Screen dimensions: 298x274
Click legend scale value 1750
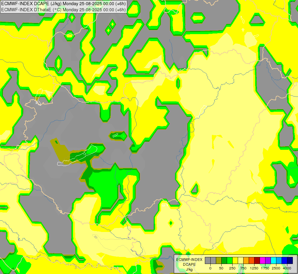coord(265,268)
